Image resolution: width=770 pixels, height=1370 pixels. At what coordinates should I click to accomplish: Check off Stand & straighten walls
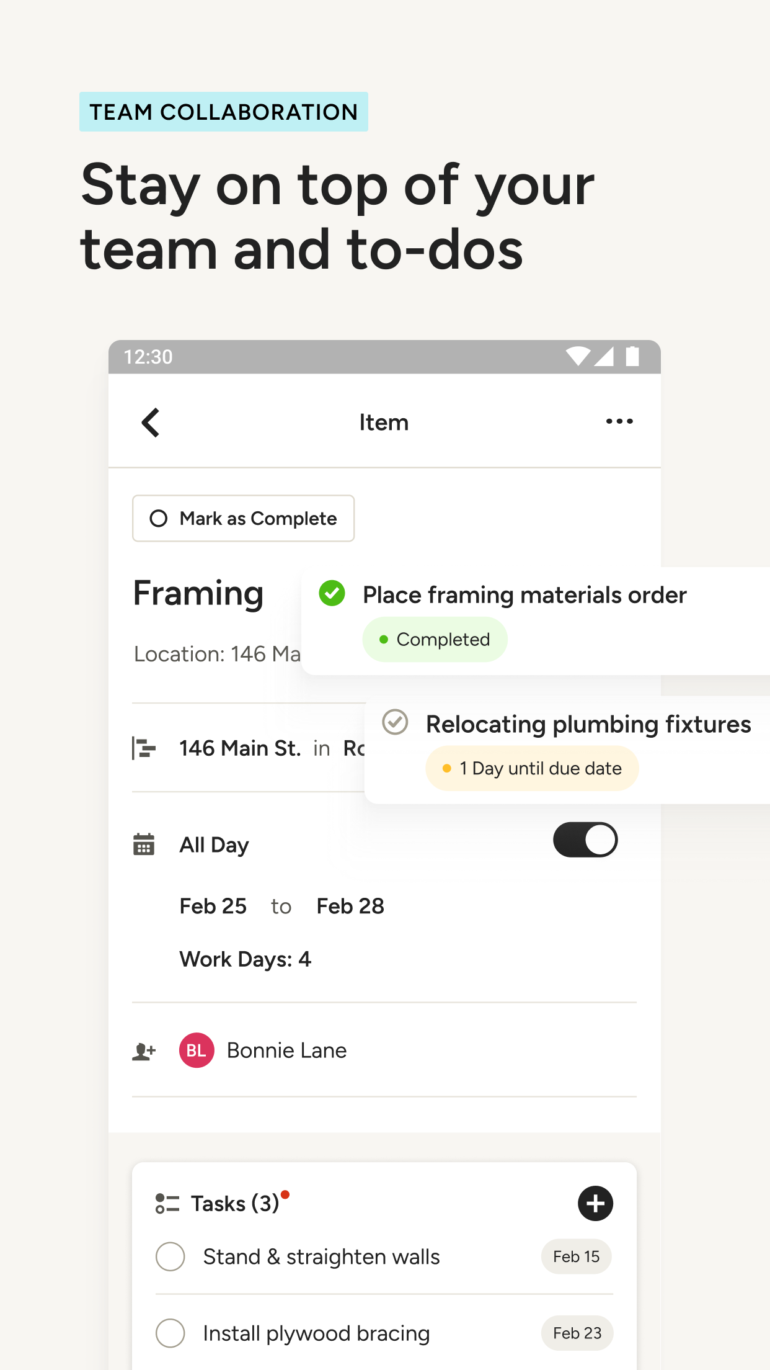170,1256
